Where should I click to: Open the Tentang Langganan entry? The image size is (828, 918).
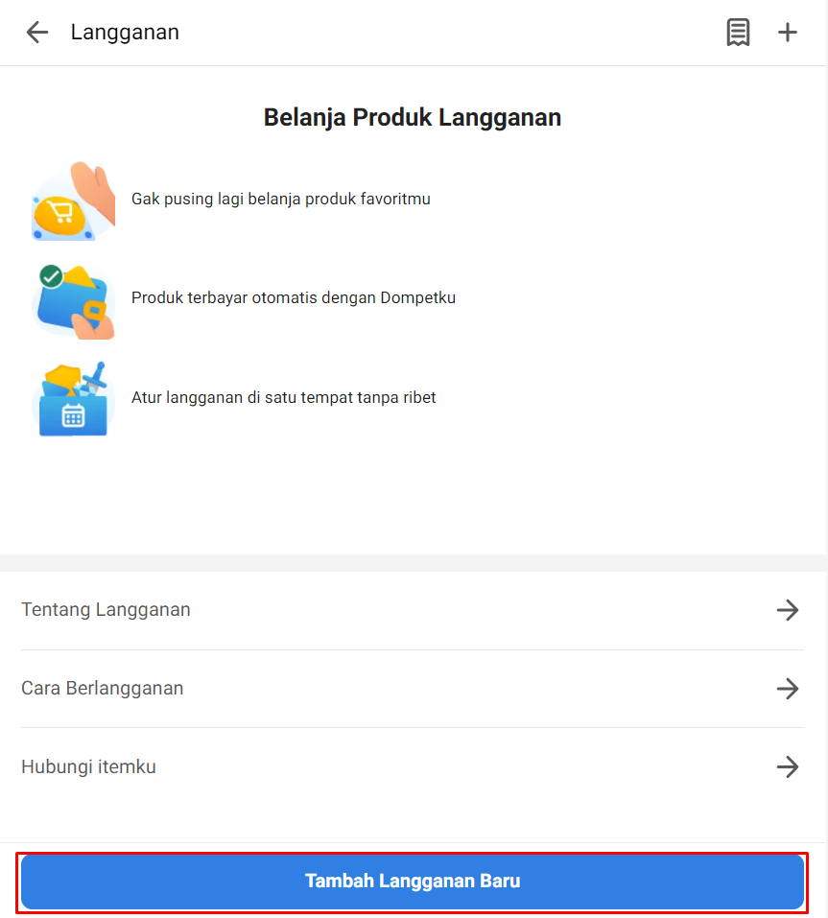[x=413, y=610]
